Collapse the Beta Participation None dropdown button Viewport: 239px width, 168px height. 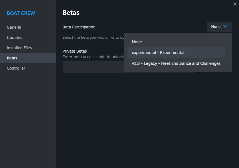(x=219, y=27)
